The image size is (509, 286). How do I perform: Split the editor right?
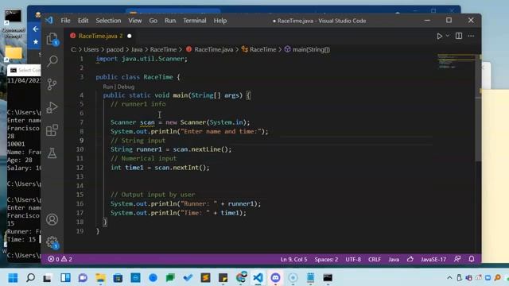pyautogui.click(x=459, y=36)
